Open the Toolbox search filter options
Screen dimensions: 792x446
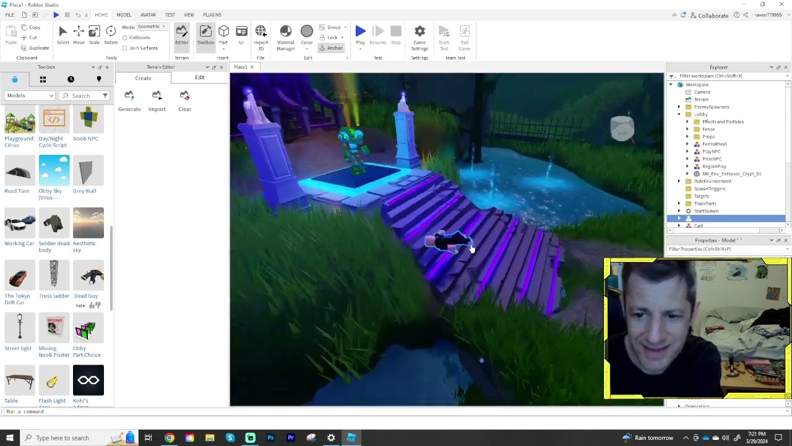[x=105, y=95]
